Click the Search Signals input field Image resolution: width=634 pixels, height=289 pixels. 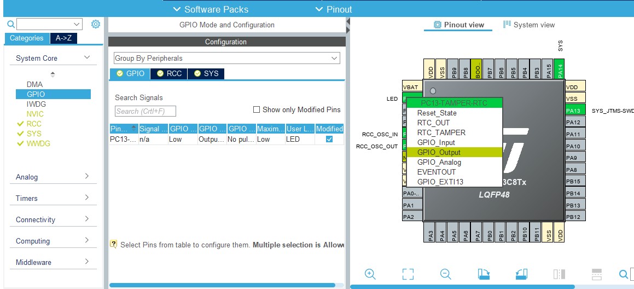point(146,111)
